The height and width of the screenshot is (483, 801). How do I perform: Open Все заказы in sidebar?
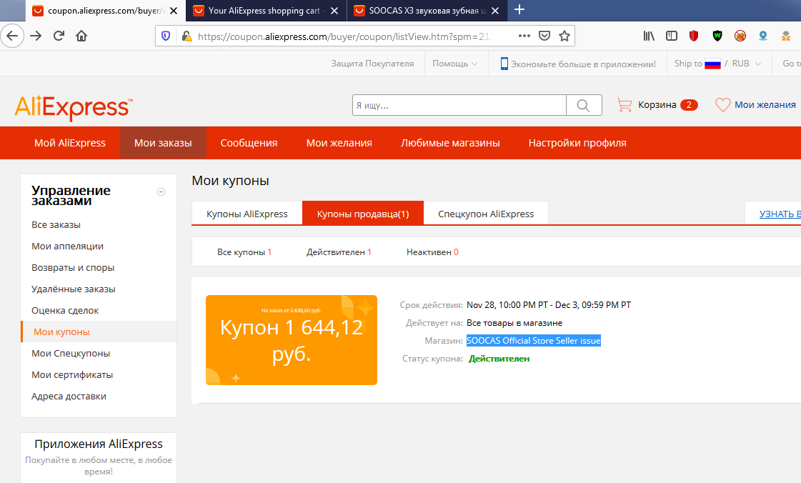[56, 224]
